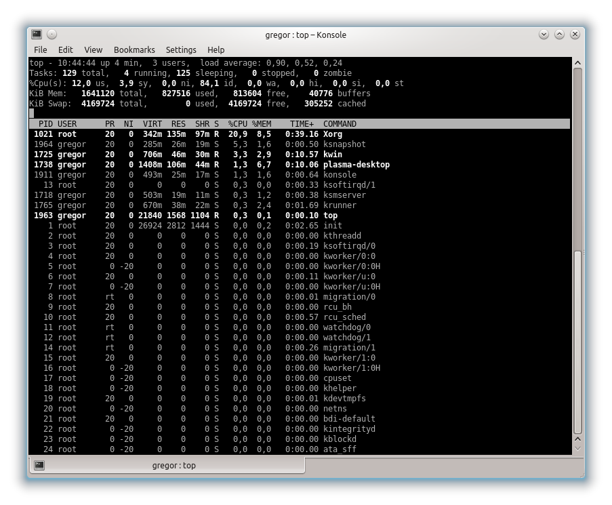Maximize the Konsole window
Viewport: 612px width, 505px height.
point(560,35)
